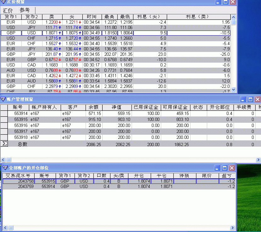Click EUR/GBP sell price 0.6752
The image size is (261, 232).
52,59
